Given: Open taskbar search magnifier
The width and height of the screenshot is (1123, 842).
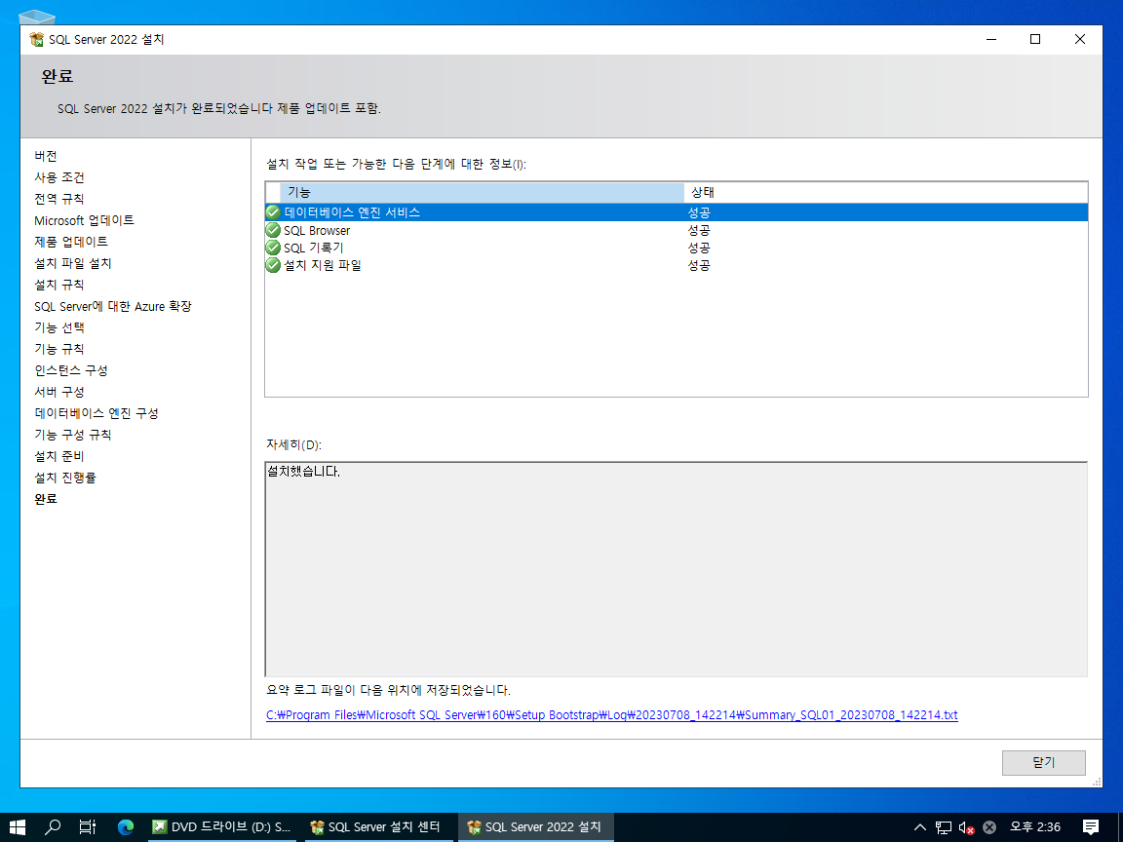Looking at the screenshot, I should click(x=53, y=827).
